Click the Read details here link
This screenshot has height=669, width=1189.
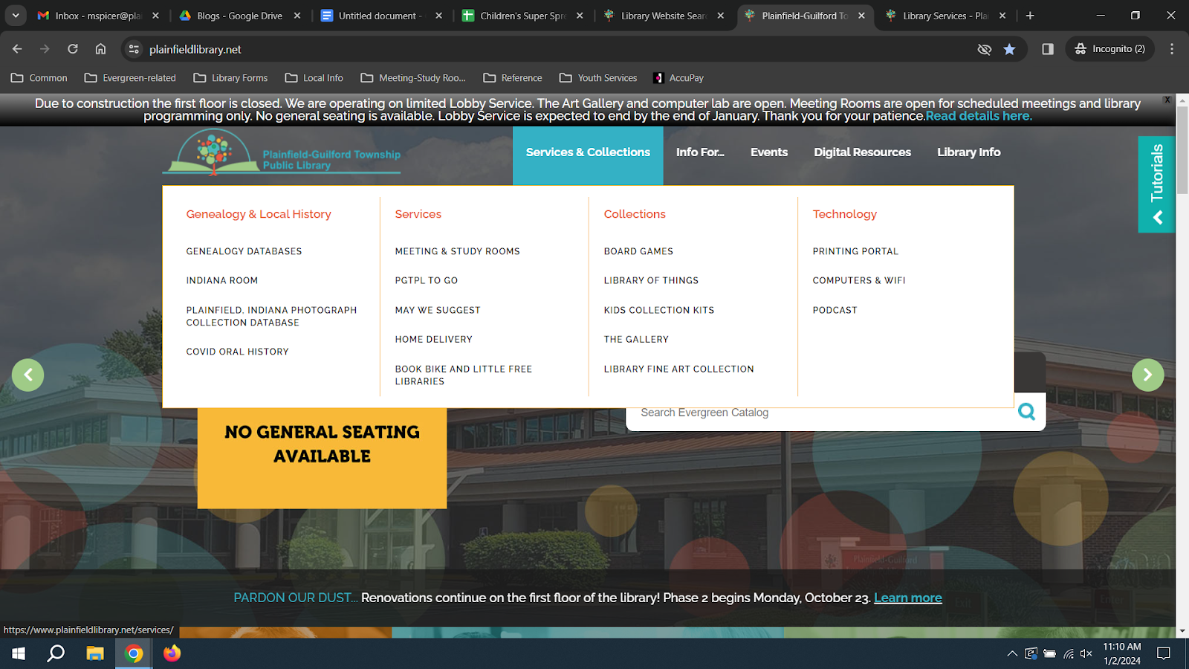pos(979,116)
